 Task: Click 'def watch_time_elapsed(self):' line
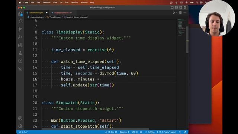[x=86, y=61]
